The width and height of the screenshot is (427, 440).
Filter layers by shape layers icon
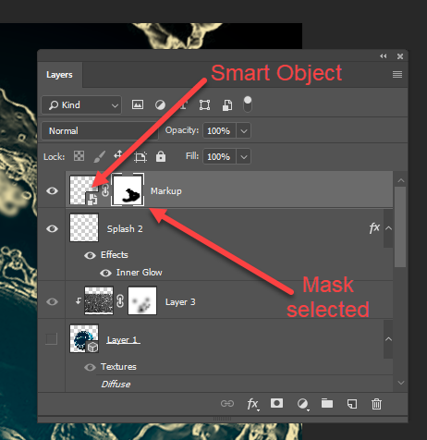(204, 104)
